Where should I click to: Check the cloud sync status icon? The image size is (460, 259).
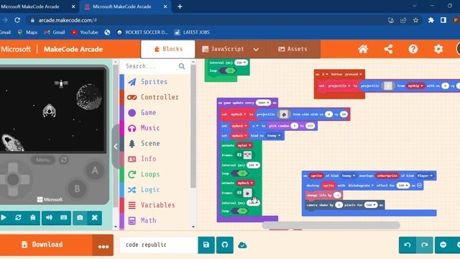pos(242,245)
